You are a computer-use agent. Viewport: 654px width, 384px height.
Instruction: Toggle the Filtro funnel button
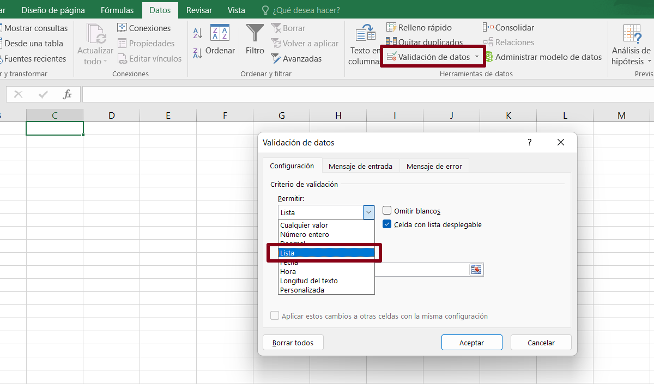(255, 40)
